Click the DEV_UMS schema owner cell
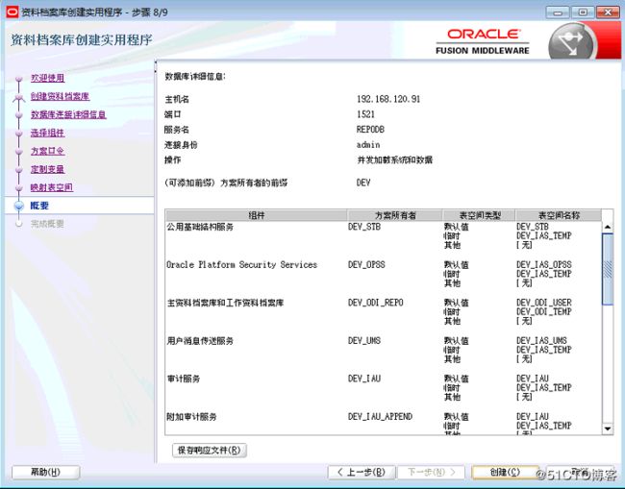Viewport: 625px width, 489px height. pos(364,341)
